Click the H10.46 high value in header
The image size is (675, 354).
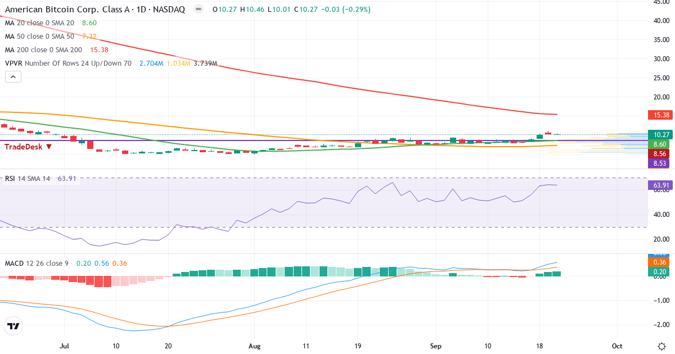[253, 10]
